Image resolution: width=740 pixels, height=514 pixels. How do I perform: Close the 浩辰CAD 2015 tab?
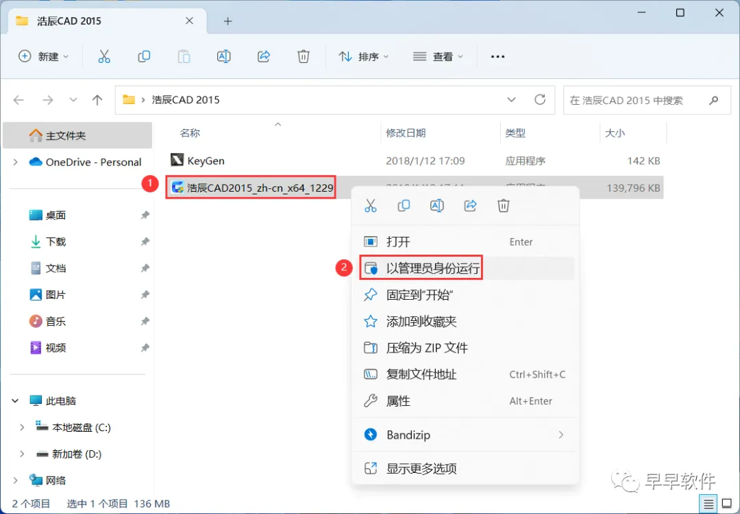pos(189,21)
